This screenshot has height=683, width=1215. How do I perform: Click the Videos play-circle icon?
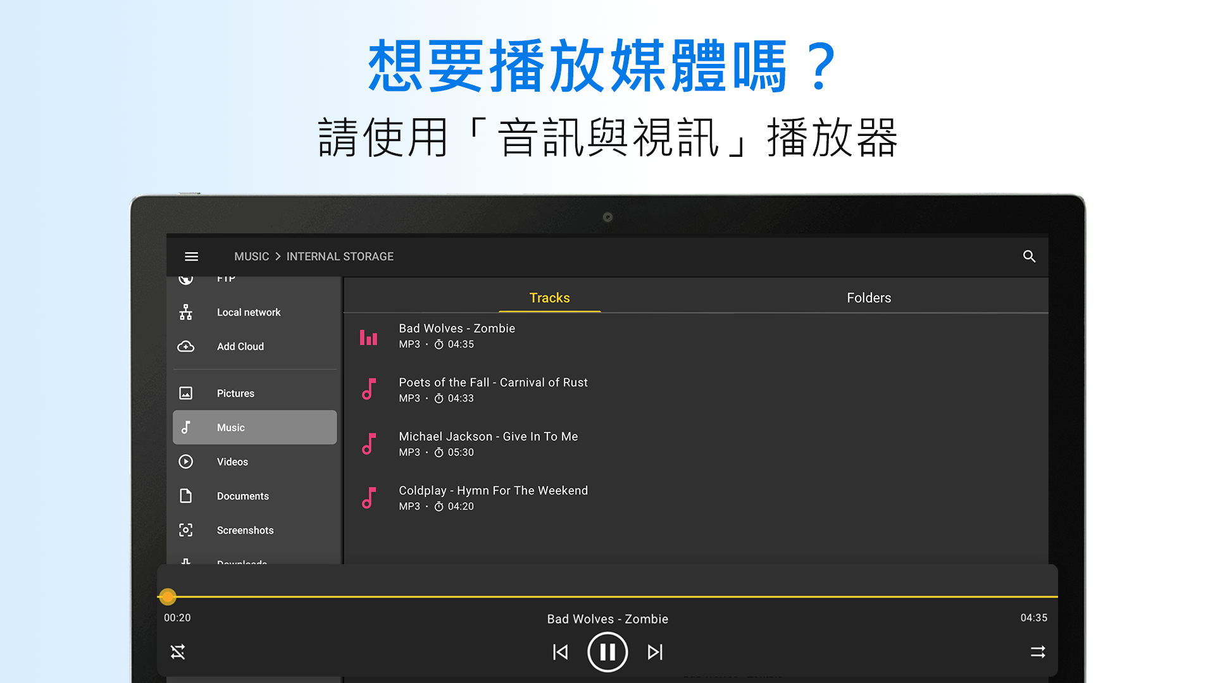[185, 462]
